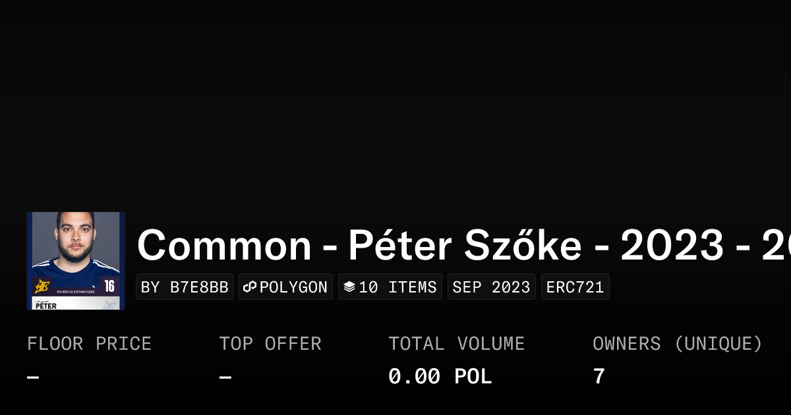Viewport: 791px width, 415px height.
Task: Select the TOP OFFER label
Action: tap(270, 344)
